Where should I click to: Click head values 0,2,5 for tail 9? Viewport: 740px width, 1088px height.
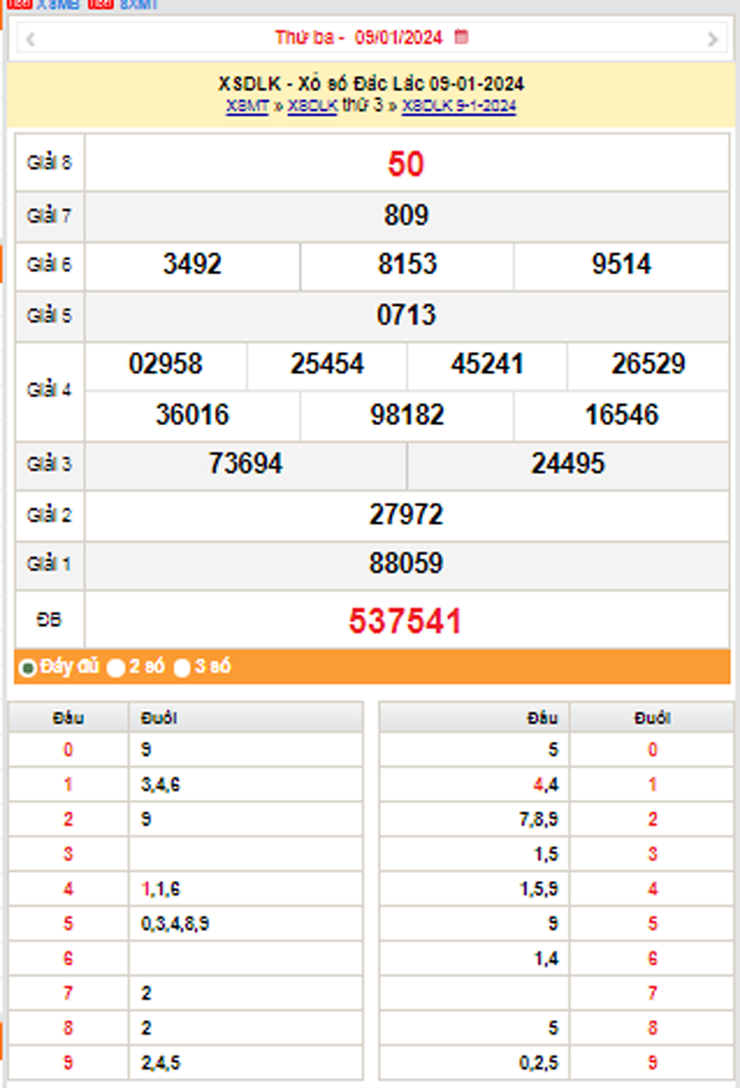coord(539,1063)
